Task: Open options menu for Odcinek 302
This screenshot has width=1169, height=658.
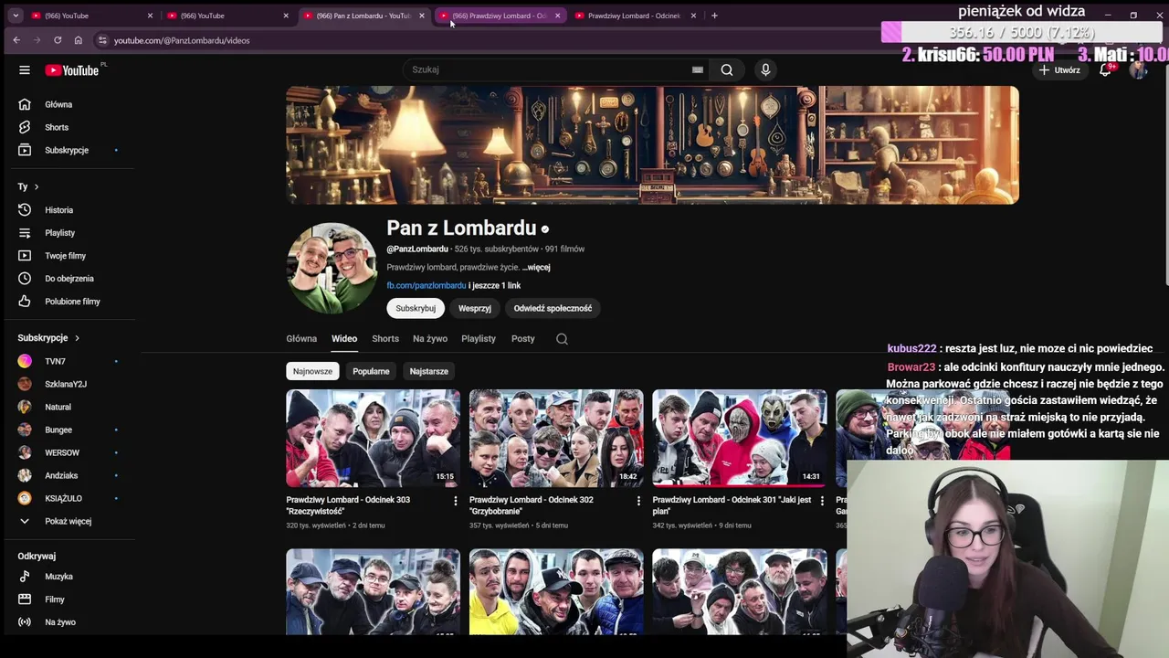Action: tap(638, 501)
